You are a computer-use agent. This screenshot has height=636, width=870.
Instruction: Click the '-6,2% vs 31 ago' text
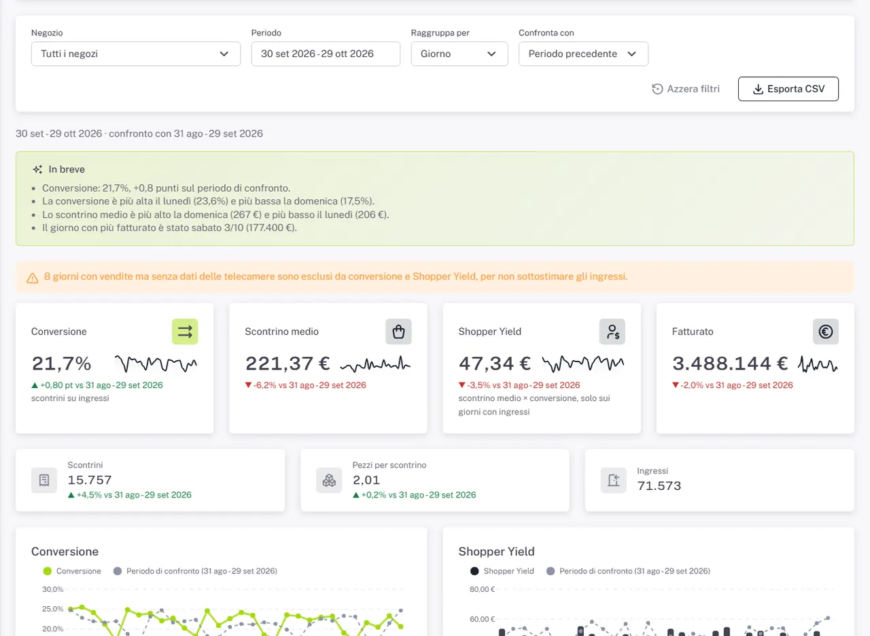[x=305, y=385]
